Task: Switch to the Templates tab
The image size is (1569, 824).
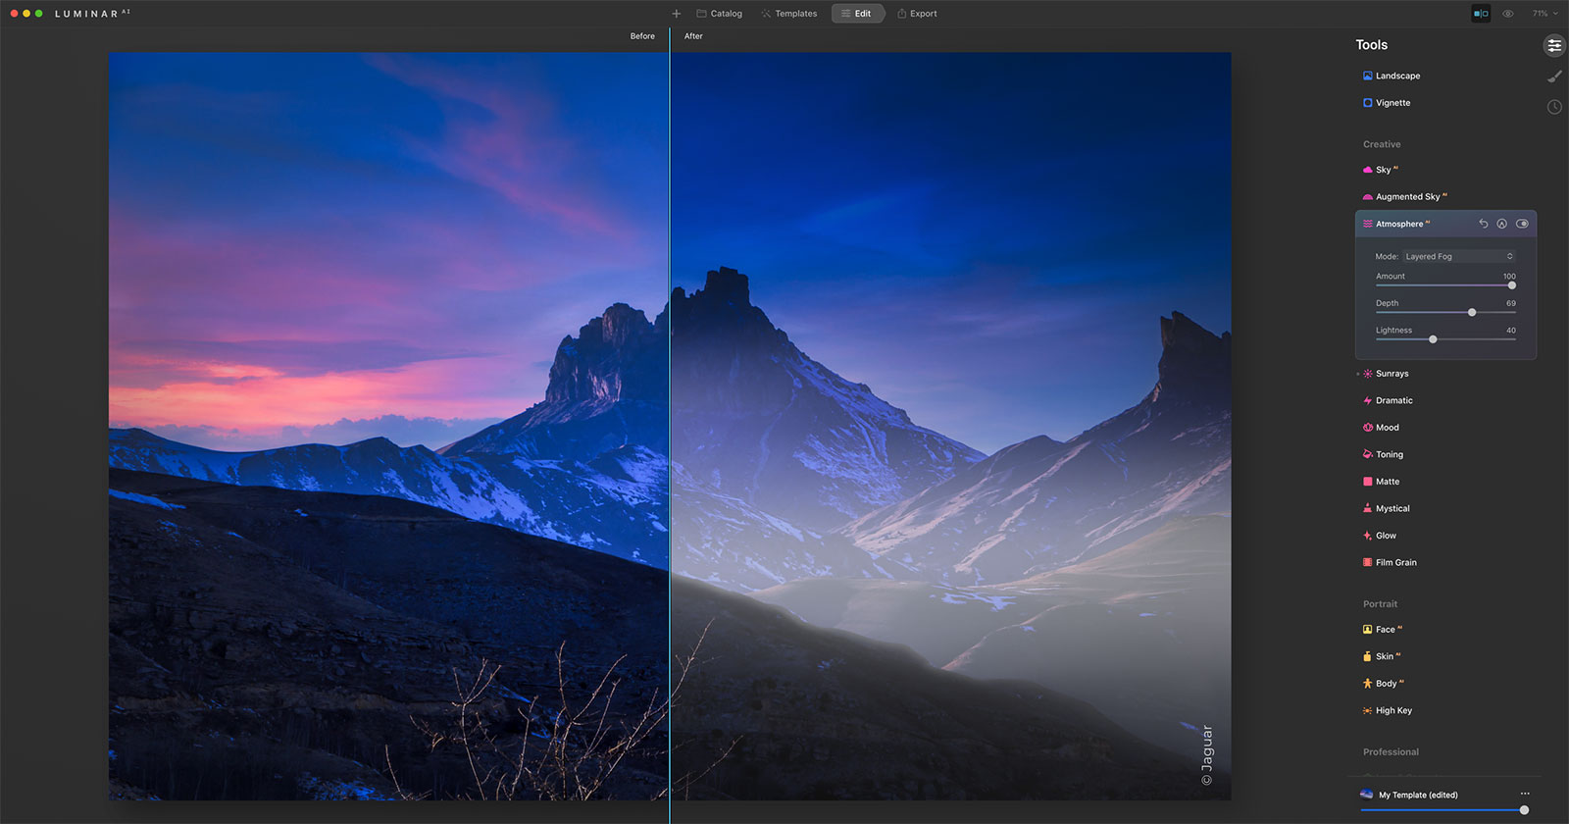Action: pos(788,14)
